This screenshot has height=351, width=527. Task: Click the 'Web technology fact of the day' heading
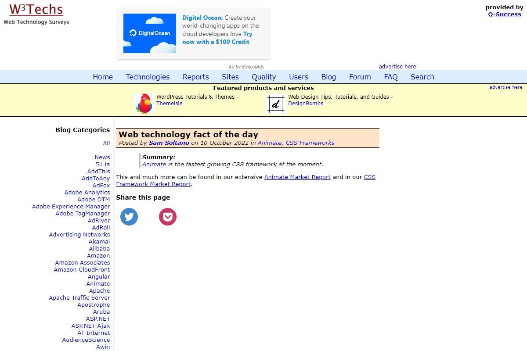coord(188,135)
